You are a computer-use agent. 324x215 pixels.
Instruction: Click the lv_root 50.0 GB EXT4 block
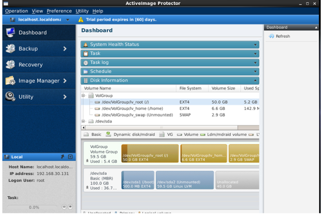point(150,154)
